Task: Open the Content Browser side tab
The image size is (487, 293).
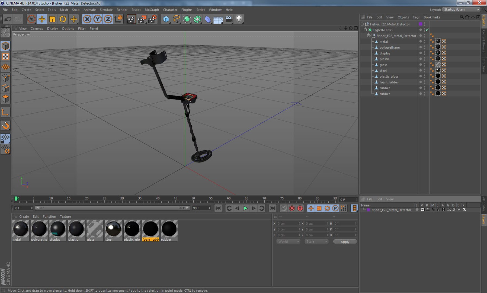Action: (x=484, y=42)
